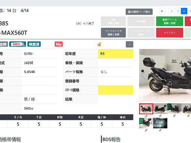This screenshot has height=143, width=191.
Task: Select the dark engine close-up thumbnail
Action: coord(160,123)
